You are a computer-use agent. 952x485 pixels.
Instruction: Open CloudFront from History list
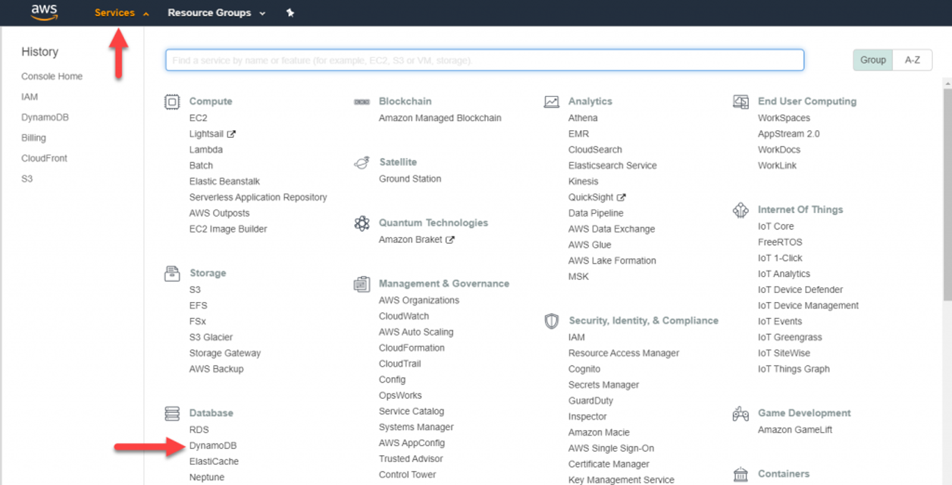pos(44,158)
